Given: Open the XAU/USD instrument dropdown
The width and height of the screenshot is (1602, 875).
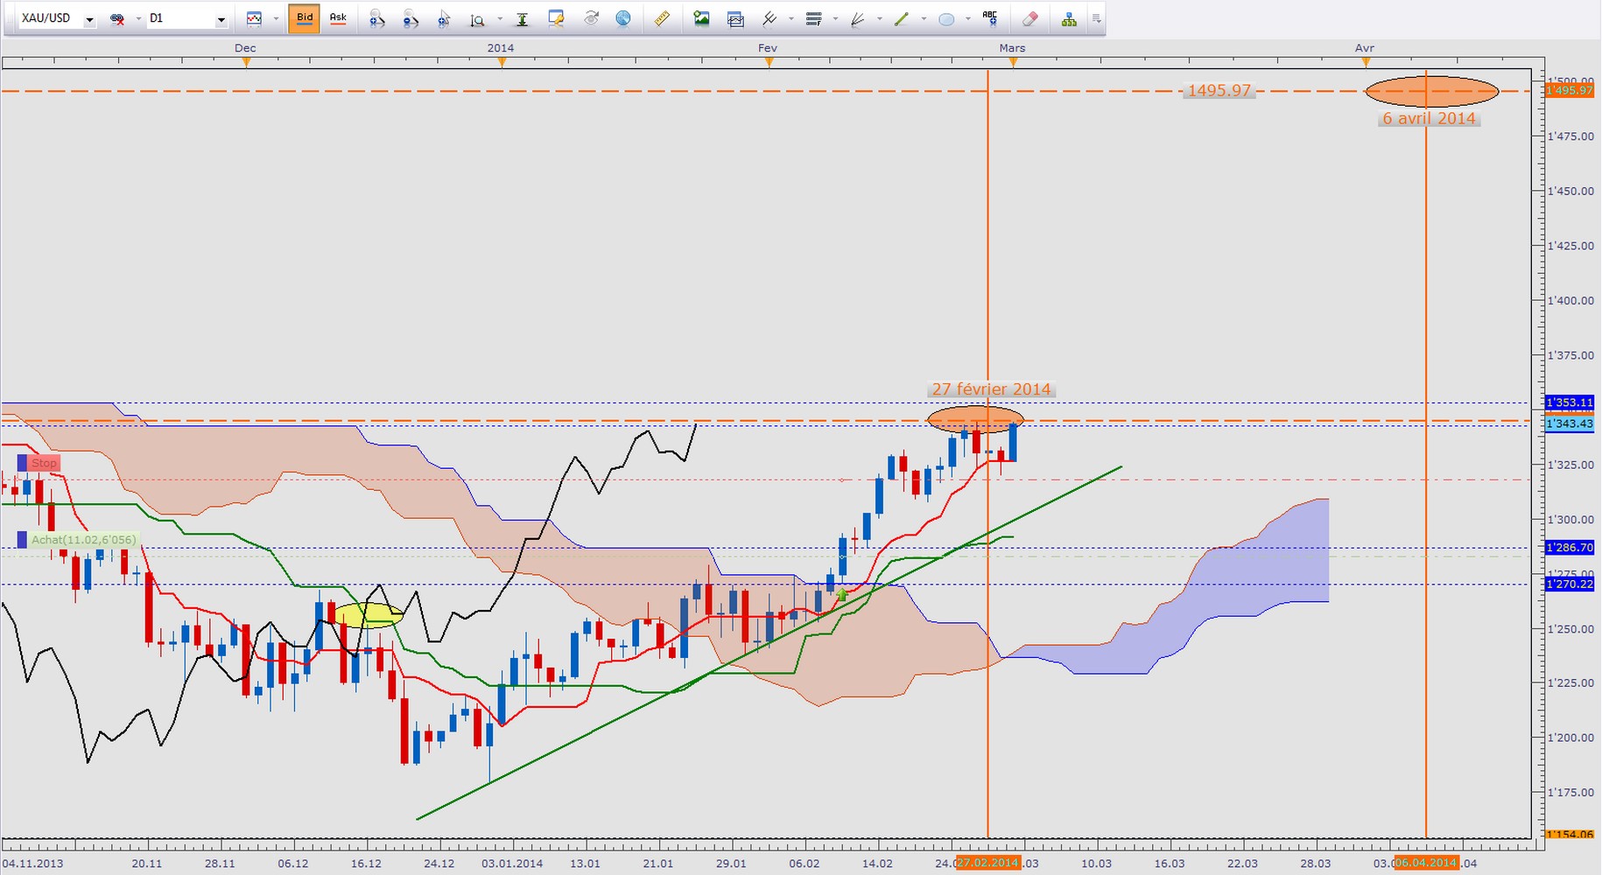Looking at the screenshot, I should pos(89,19).
